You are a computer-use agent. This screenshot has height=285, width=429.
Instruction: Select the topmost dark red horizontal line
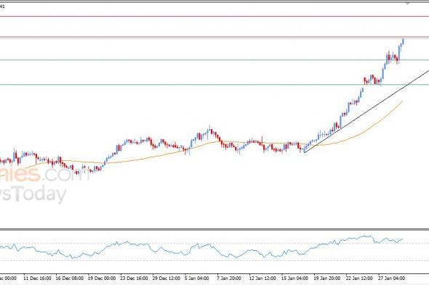click(214, 17)
